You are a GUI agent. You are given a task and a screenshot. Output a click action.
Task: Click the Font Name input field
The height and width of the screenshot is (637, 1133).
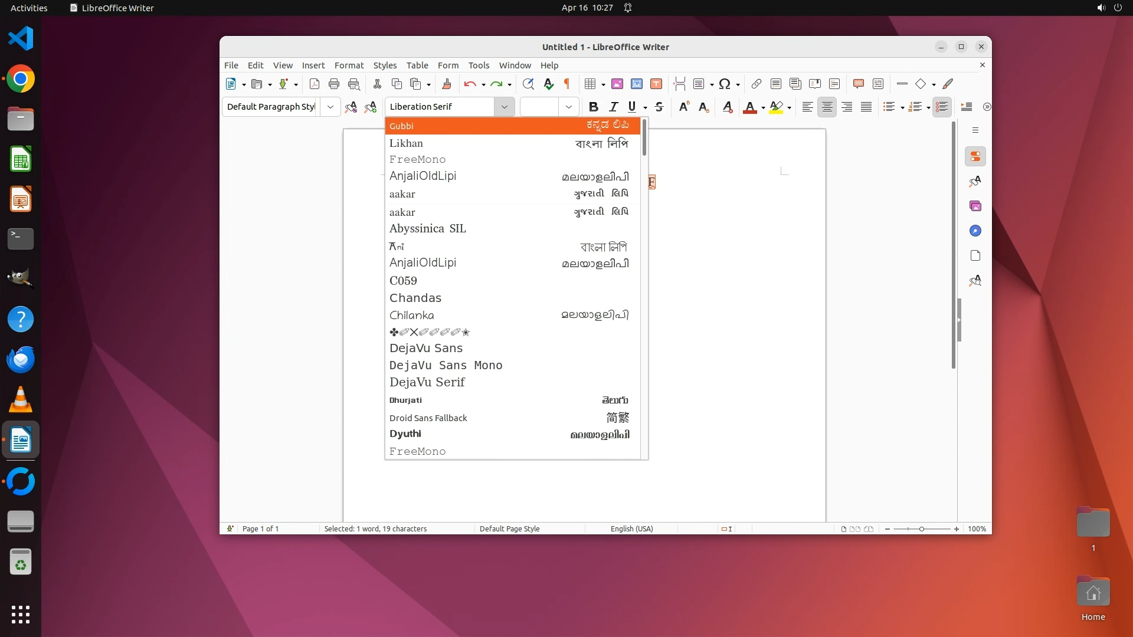pyautogui.click(x=440, y=107)
